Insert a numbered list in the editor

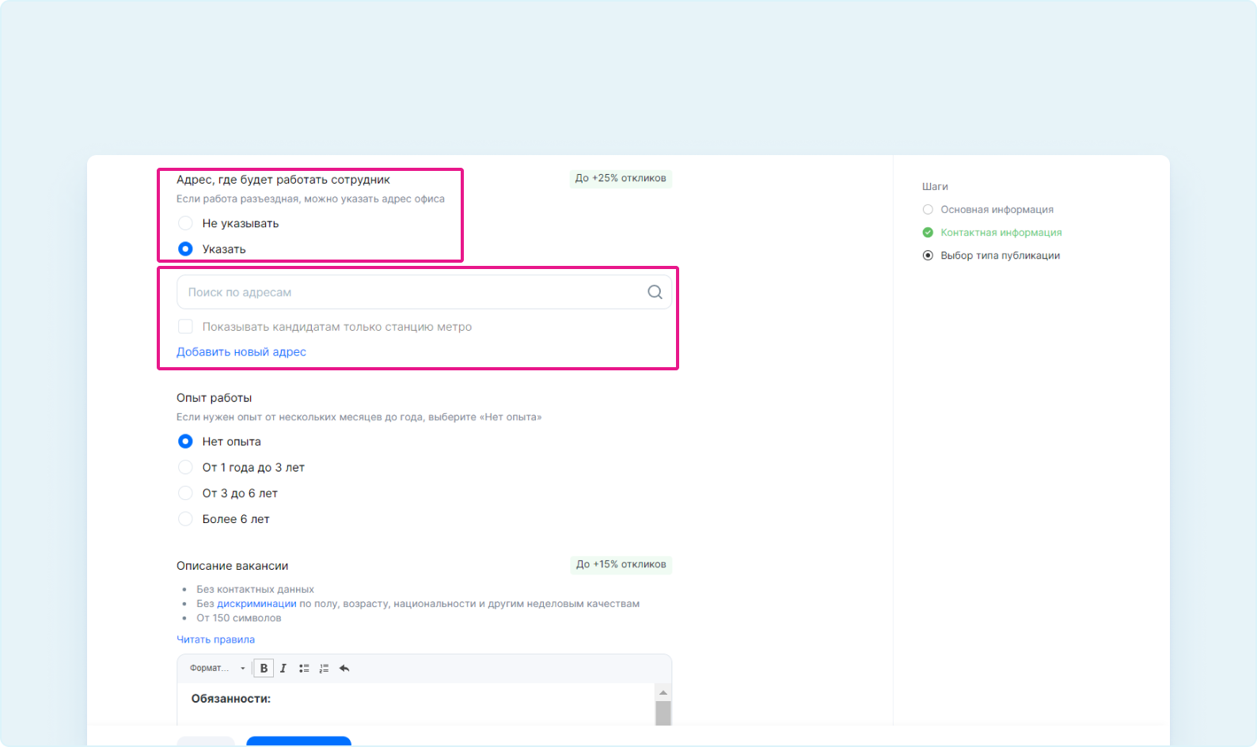pyautogui.click(x=324, y=668)
